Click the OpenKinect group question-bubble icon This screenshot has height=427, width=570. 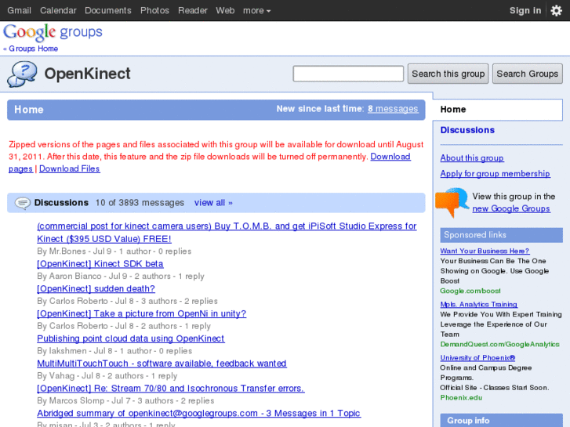22,74
